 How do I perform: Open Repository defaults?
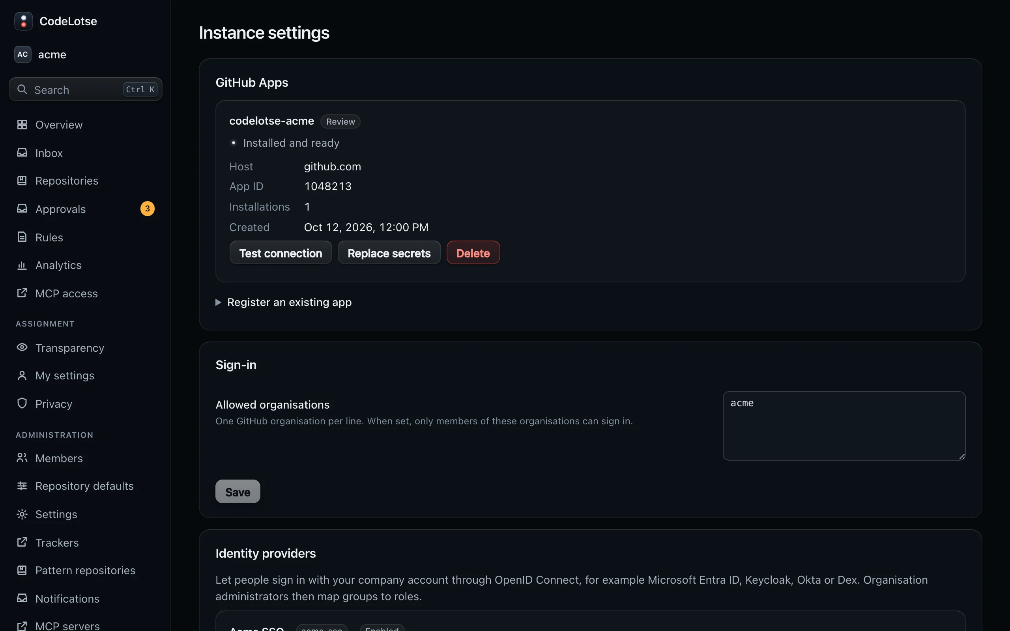(x=86, y=486)
